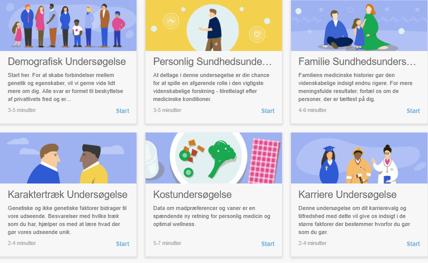Start the Karaktertræk Undersøgelse survey
428x263 pixels.
tap(122, 243)
